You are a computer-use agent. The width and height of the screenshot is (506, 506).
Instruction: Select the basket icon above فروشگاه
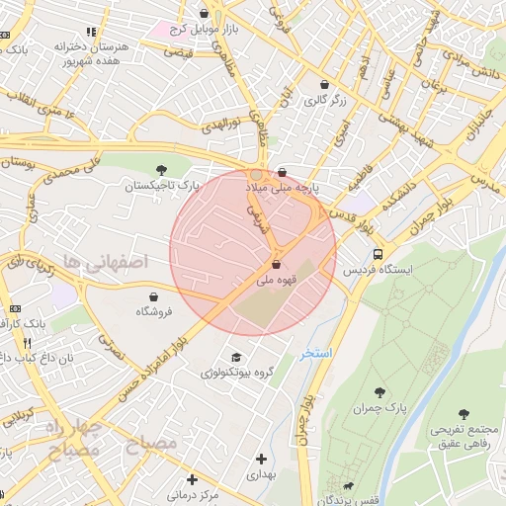[x=153, y=296]
